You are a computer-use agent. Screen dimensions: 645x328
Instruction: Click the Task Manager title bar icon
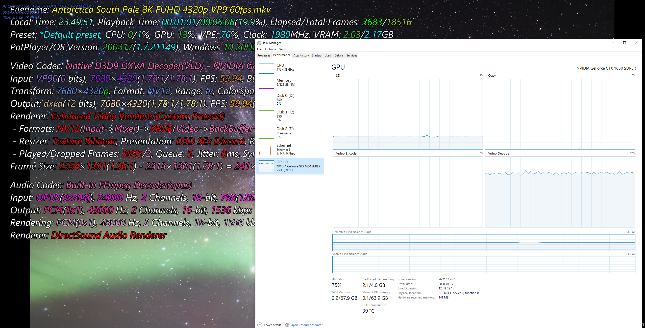[x=259, y=43]
